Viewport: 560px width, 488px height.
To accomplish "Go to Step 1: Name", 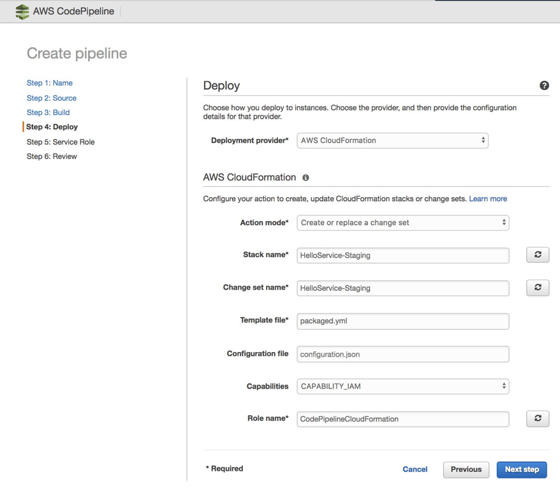I will (x=50, y=83).
